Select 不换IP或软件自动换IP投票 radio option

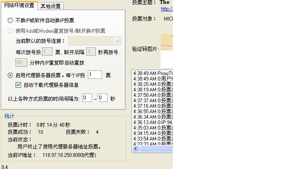(11, 20)
